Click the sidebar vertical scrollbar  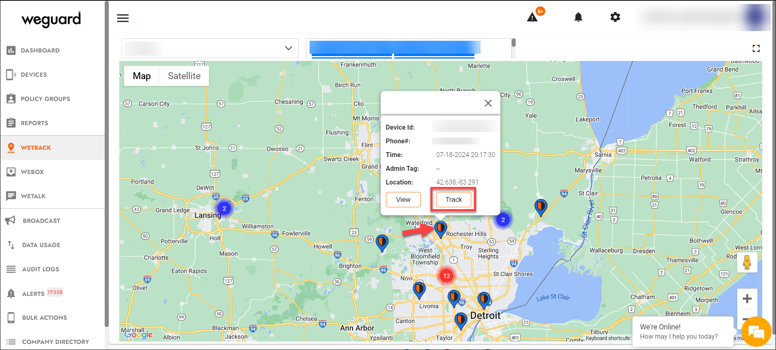click(107, 163)
